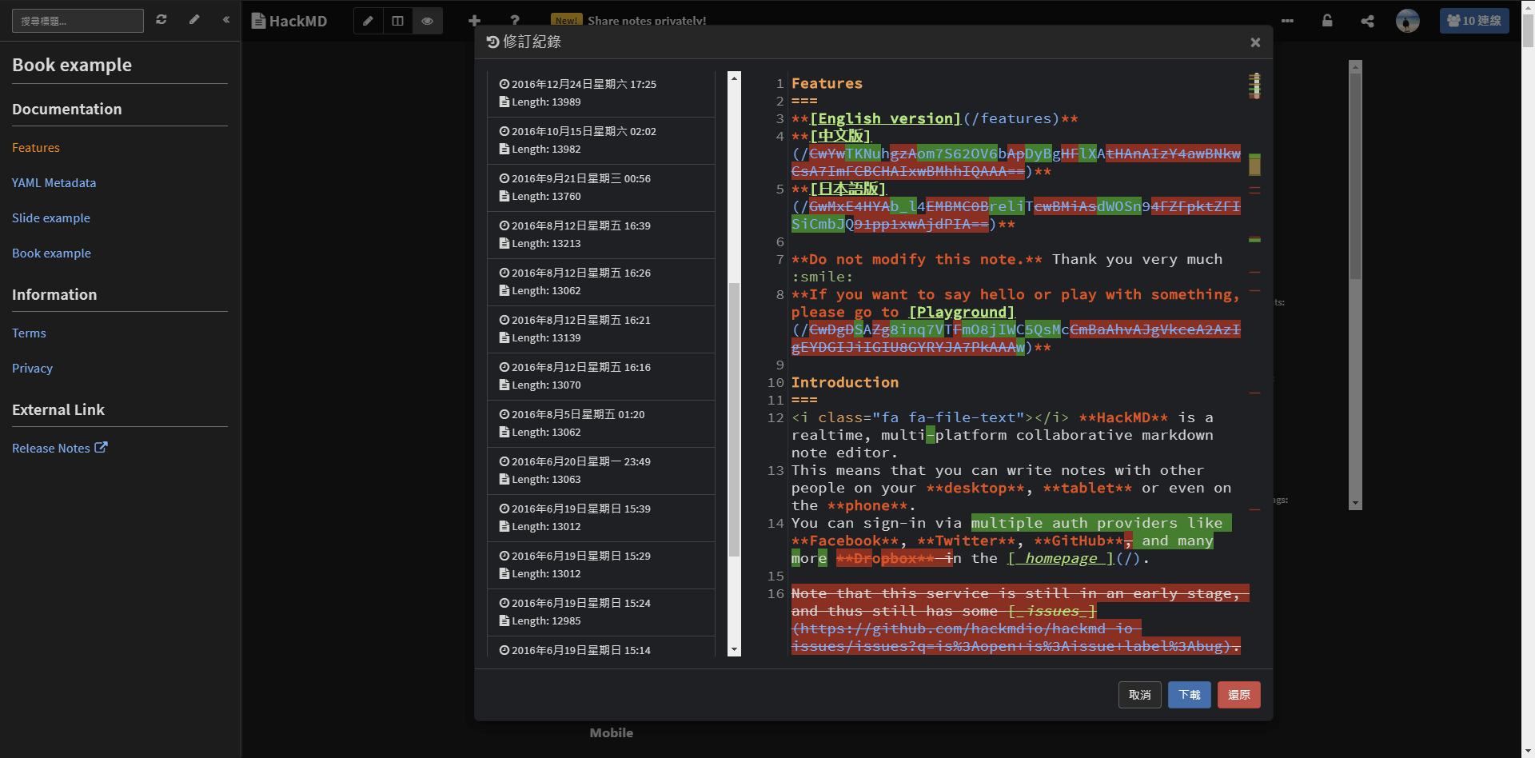This screenshot has width=1535, height=758.
Task: Open the ellipsis more menu
Action: pyautogui.click(x=1287, y=21)
